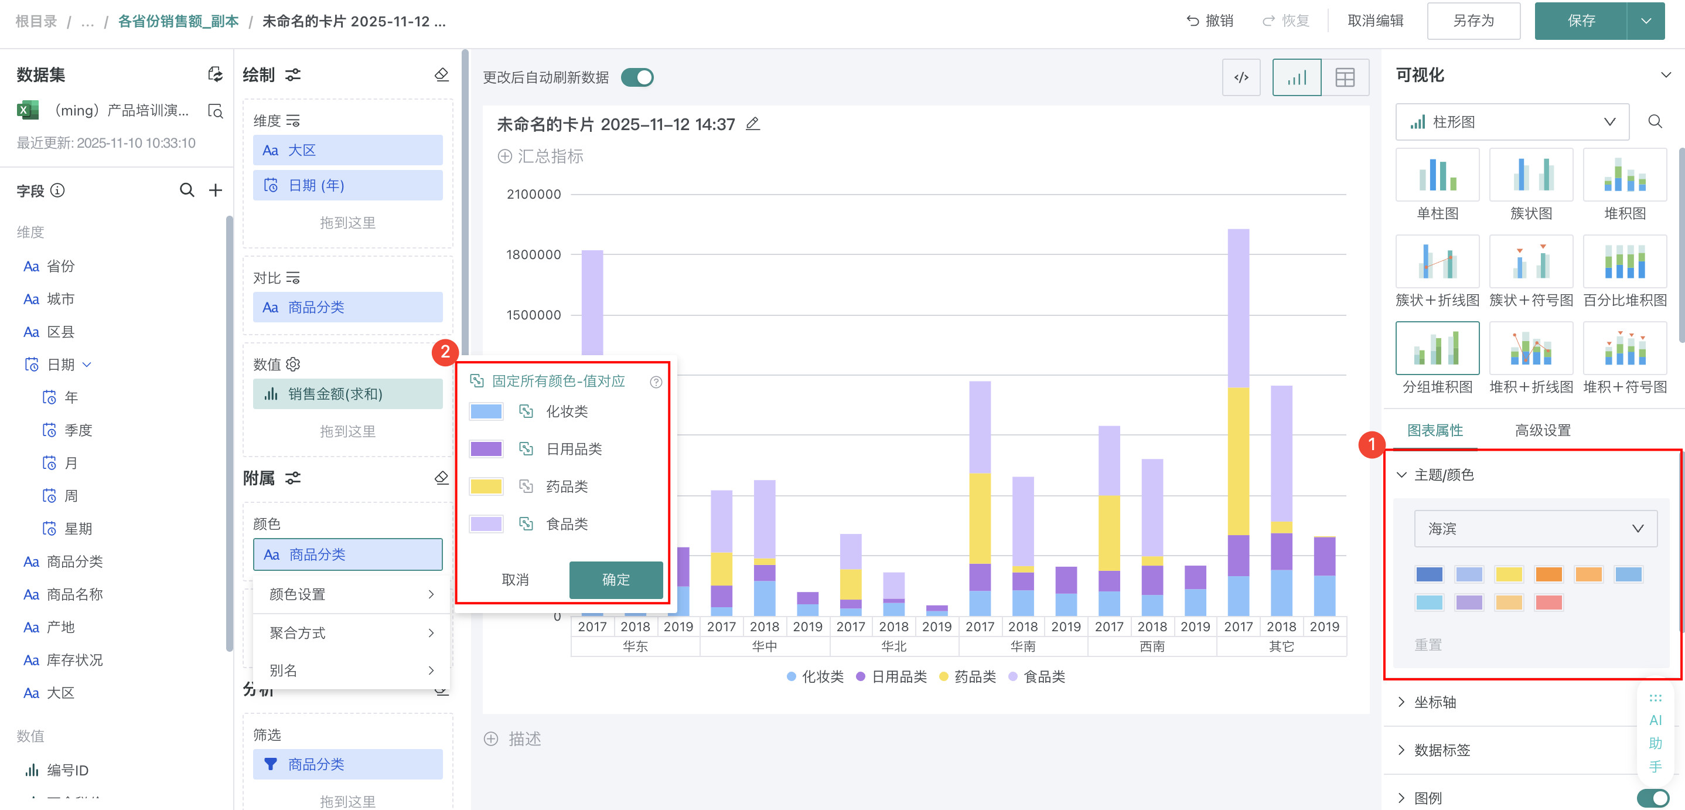The image size is (1685, 810).
Task: Open the code view icon button
Action: (1241, 78)
